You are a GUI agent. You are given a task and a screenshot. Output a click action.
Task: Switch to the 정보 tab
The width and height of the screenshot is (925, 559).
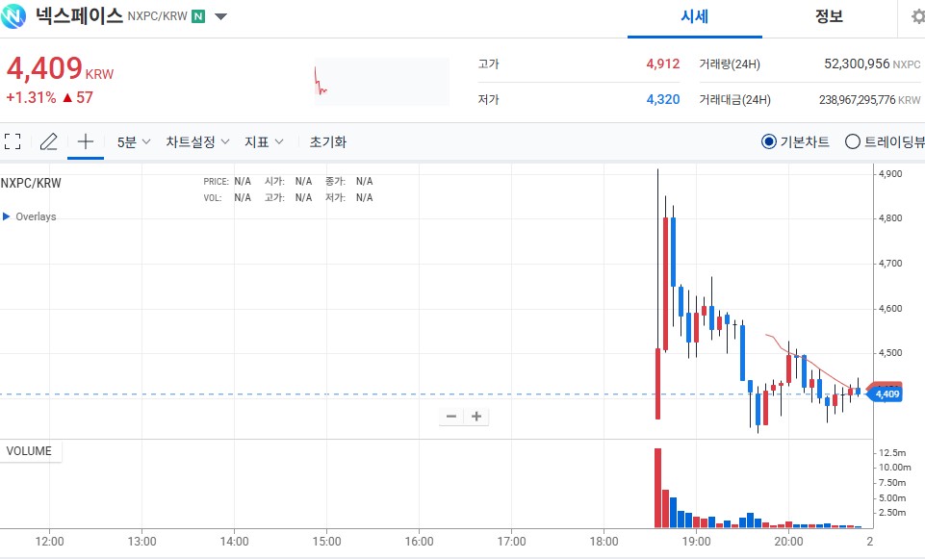[x=829, y=16]
